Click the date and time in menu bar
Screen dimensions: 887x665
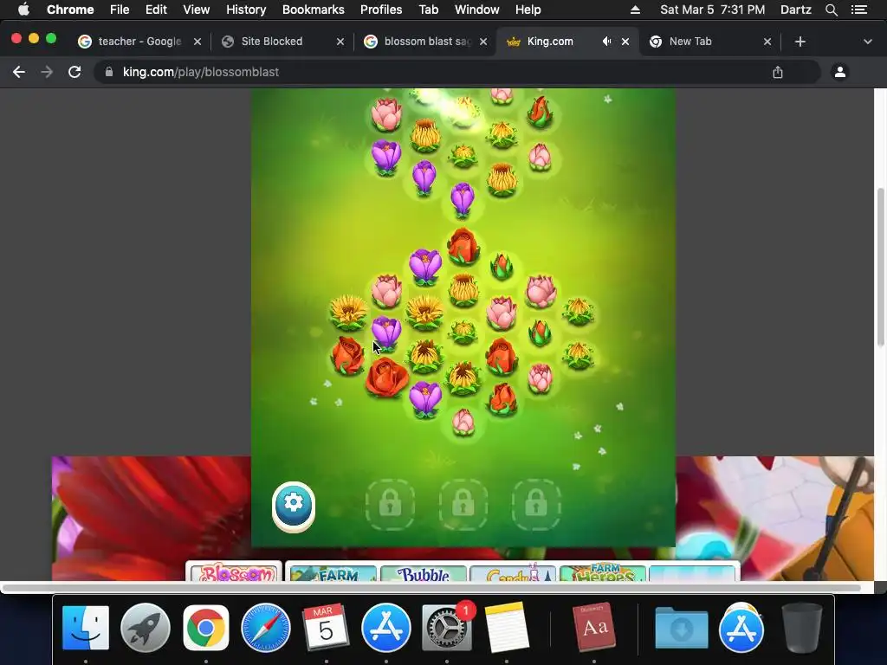tap(712, 10)
